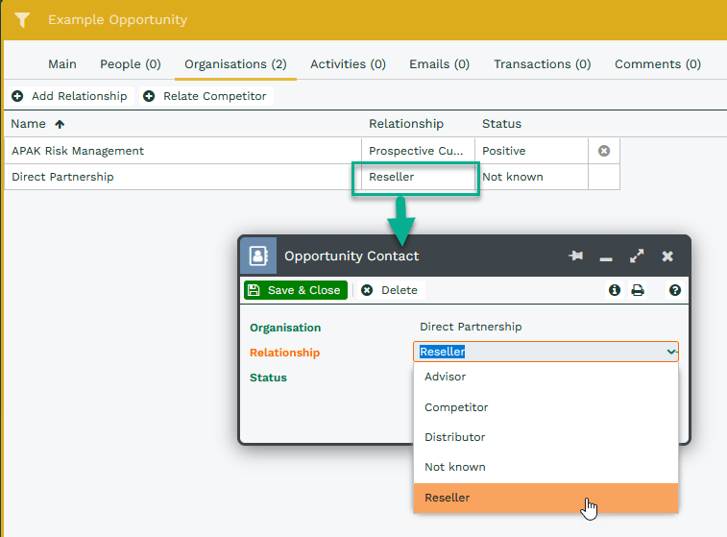The height and width of the screenshot is (537, 727).
Task: Click the Relationship column header
Action: pos(406,124)
